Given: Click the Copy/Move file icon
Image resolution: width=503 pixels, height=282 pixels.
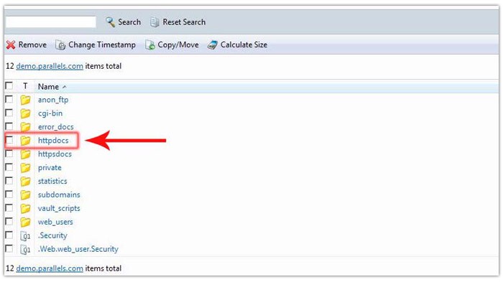Looking at the screenshot, I should point(149,45).
